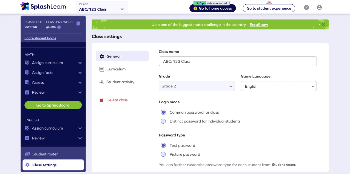The height and width of the screenshot is (174, 350).
Task: Open the help question mark icon
Action: pos(306,7)
